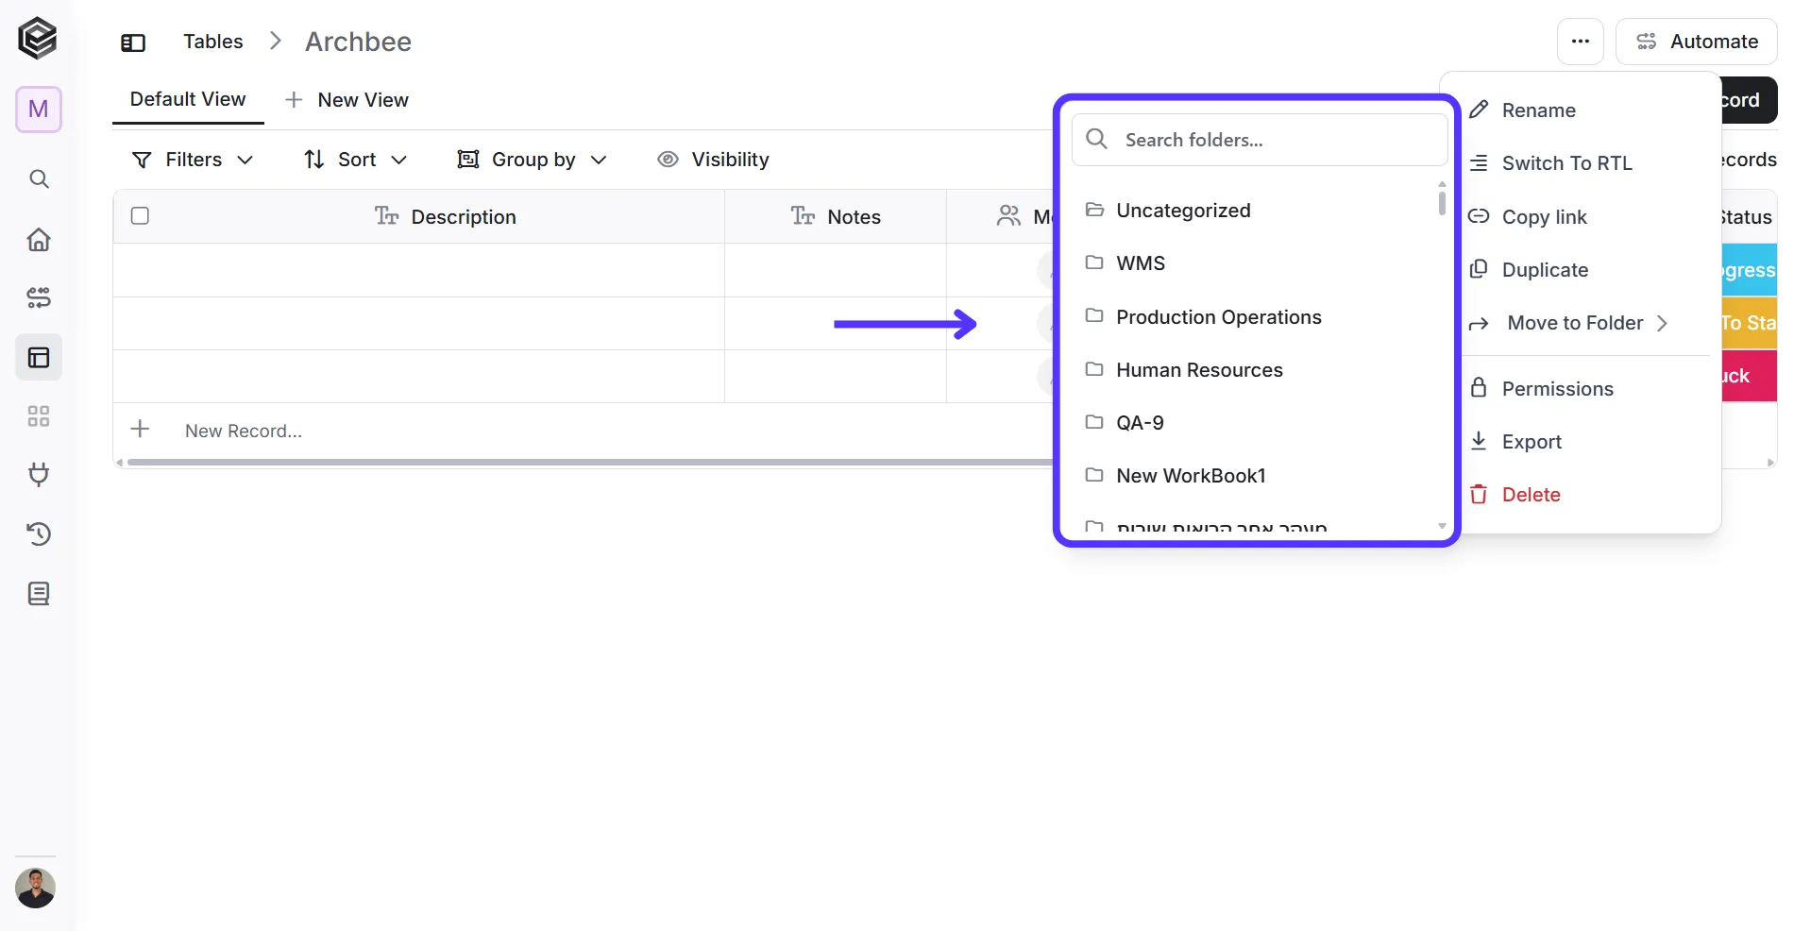Open automations icon in the left sidebar
This screenshot has height=931, width=1811.
(x=39, y=298)
